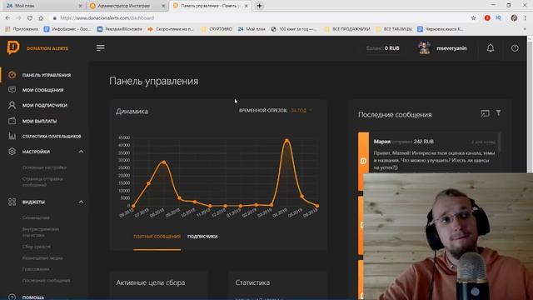Click the 08.2018 peak point on chart
This screenshot has height=300, width=533.
[x=164, y=162]
